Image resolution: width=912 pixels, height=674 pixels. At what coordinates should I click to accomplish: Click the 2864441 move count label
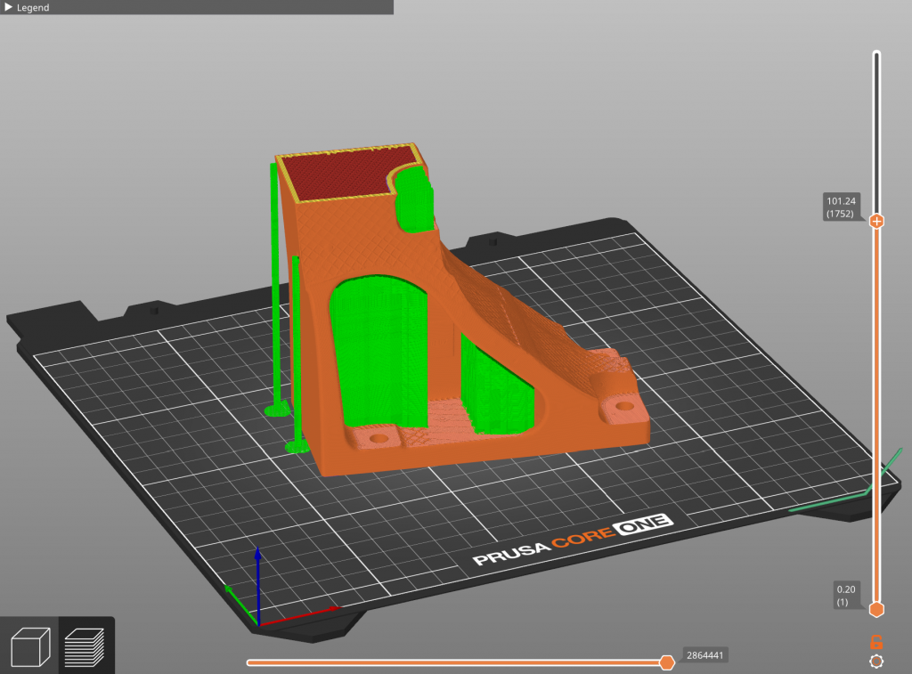(x=705, y=656)
